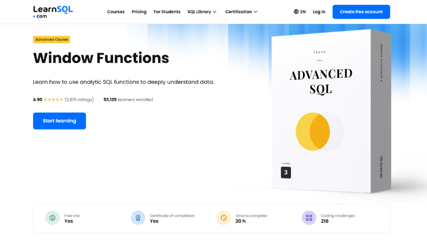Expand the Certification dropdown menu

coord(241,12)
